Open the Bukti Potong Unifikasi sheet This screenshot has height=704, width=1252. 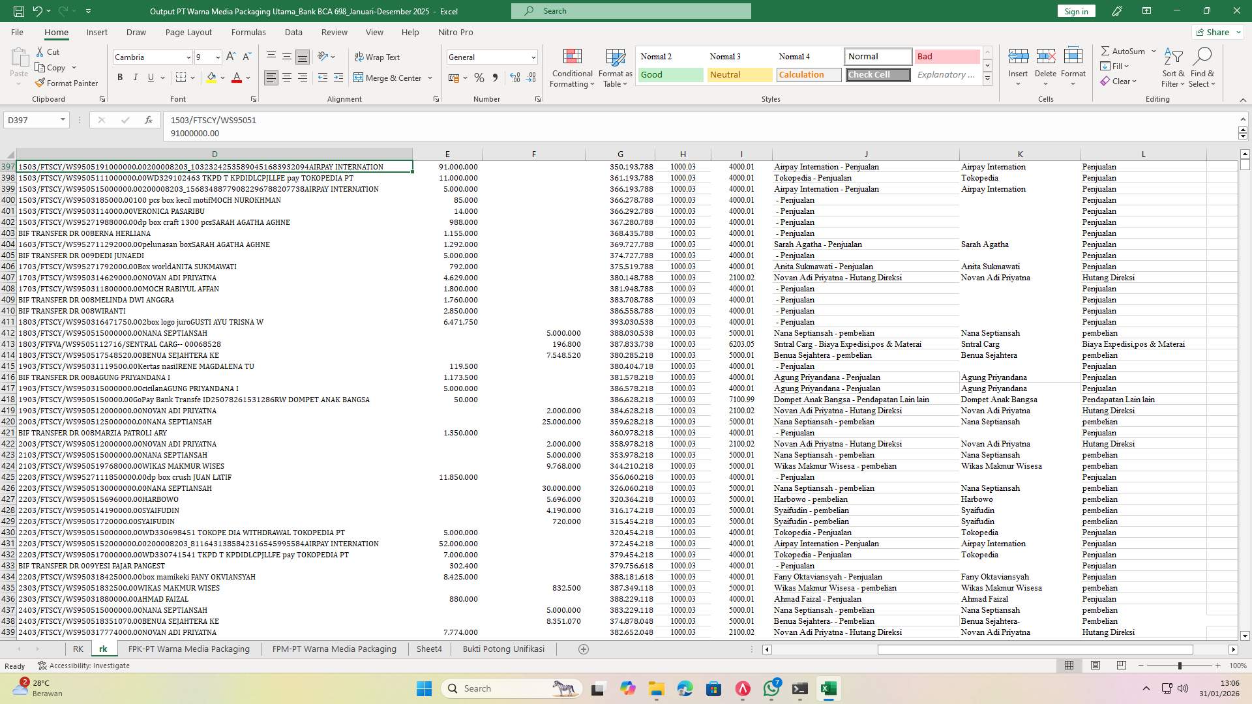tap(503, 649)
